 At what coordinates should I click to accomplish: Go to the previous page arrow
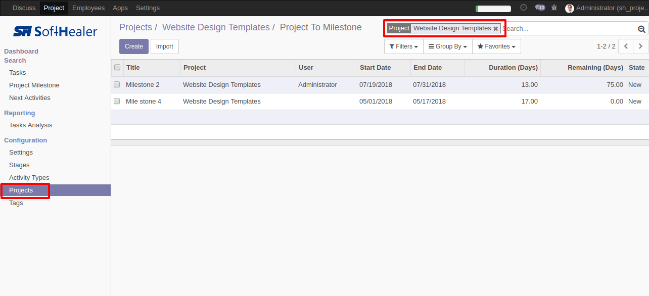[626, 46]
